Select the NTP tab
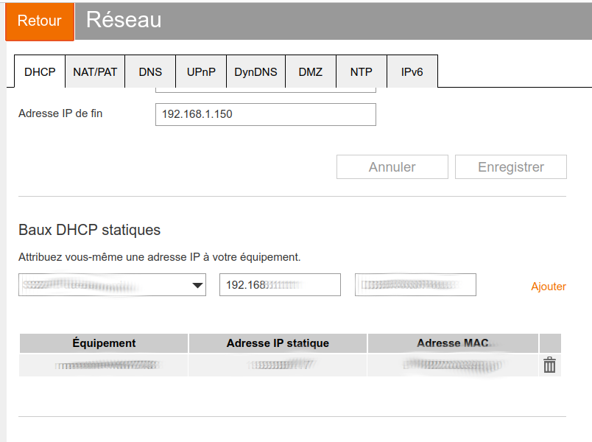The height and width of the screenshot is (442, 592). tap(361, 72)
